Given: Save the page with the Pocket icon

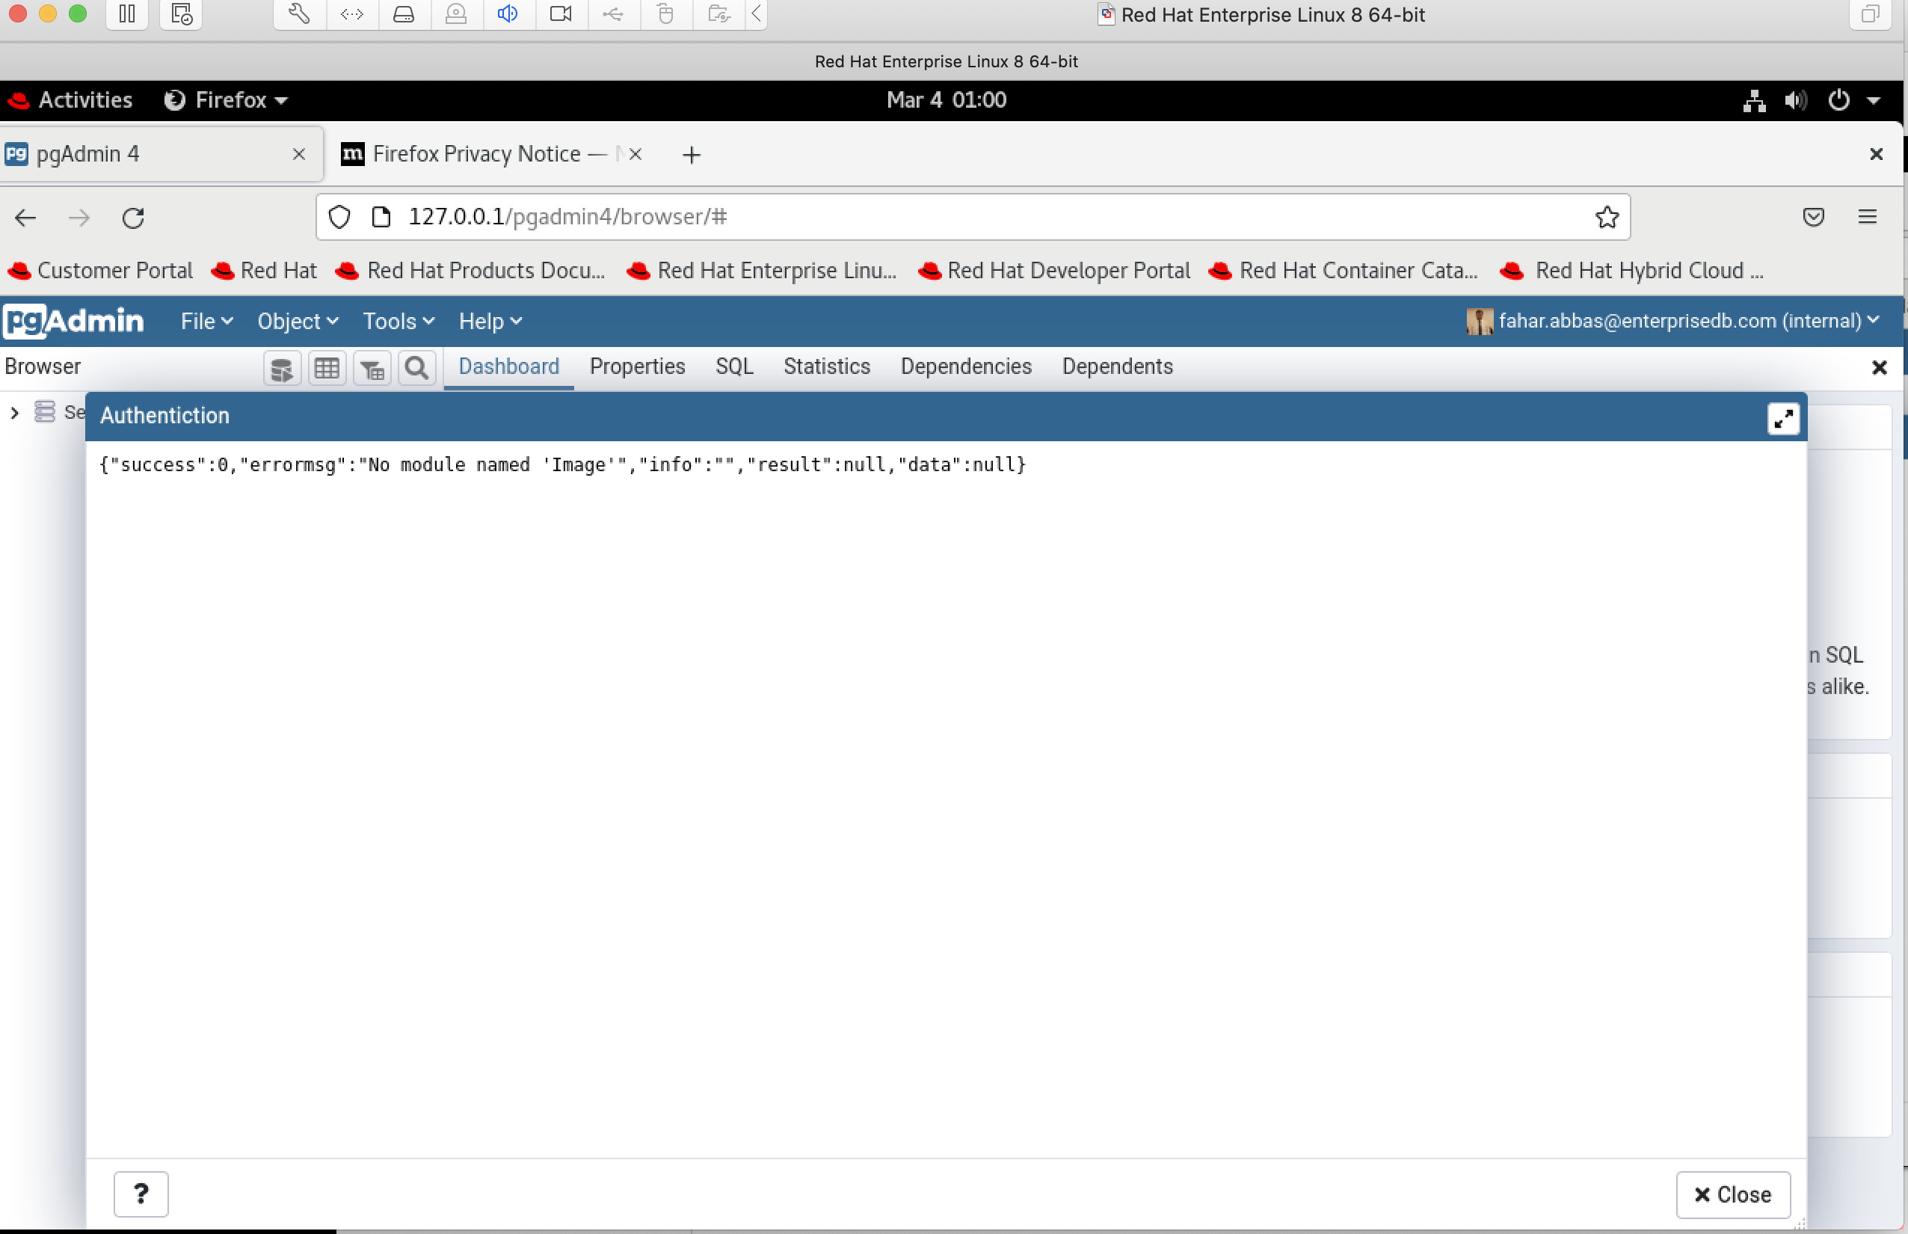Looking at the screenshot, I should point(1814,216).
